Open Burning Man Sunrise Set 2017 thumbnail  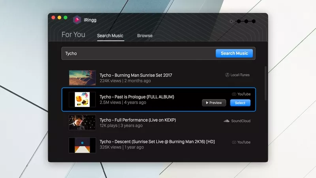(x=82, y=78)
